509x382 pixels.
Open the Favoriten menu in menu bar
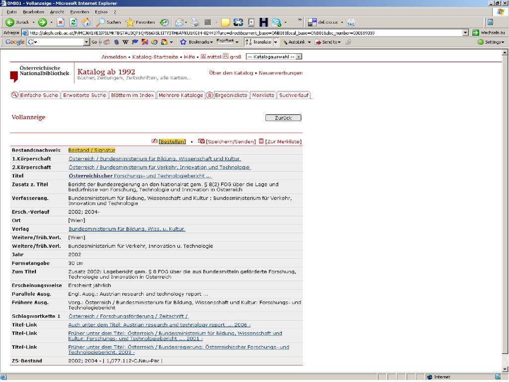point(80,12)
